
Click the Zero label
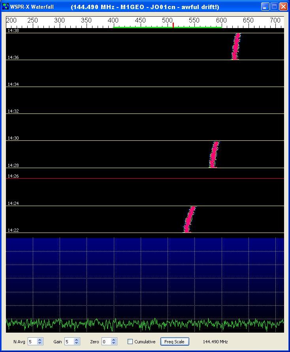pyautogui.click(x=94, y=342)
